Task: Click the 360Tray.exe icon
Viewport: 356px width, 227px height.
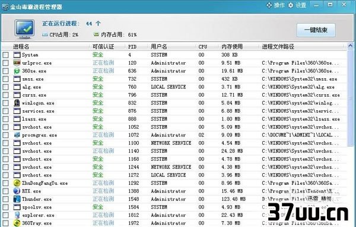Action: tap(17, 223)
